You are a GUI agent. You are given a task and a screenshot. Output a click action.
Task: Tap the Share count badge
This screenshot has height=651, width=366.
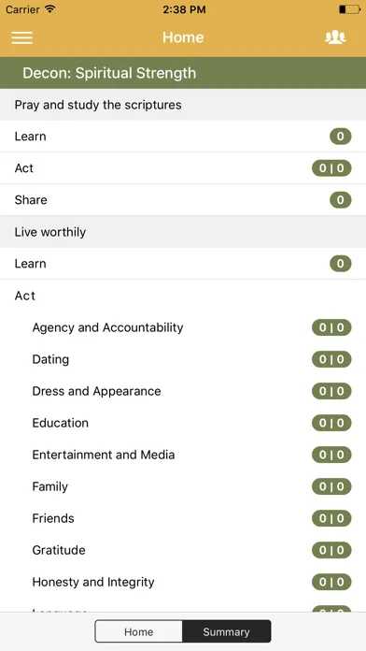coord(340,200)
